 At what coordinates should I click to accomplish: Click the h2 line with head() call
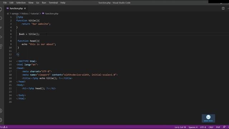point(39,89)
